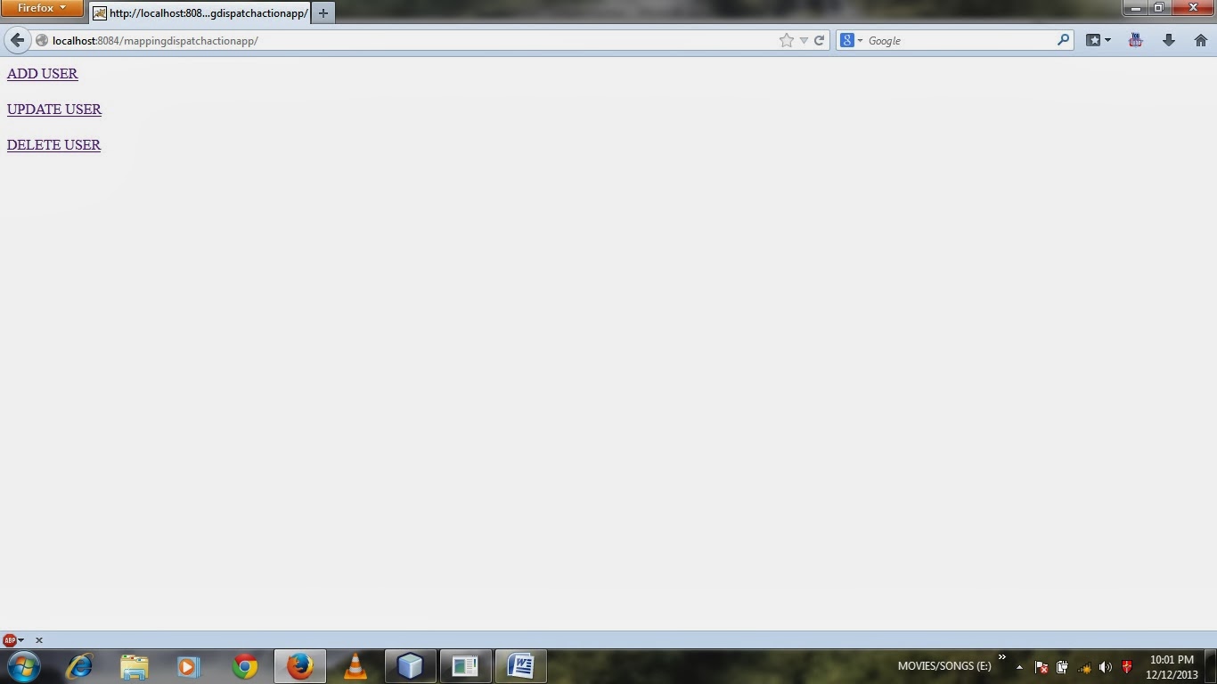Open Windows Media Player from taskbar
The image size is (1217, 684).
[189, 666]
